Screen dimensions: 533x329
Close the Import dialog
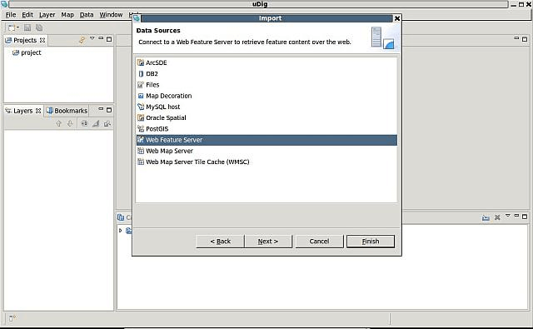point(397,18)
